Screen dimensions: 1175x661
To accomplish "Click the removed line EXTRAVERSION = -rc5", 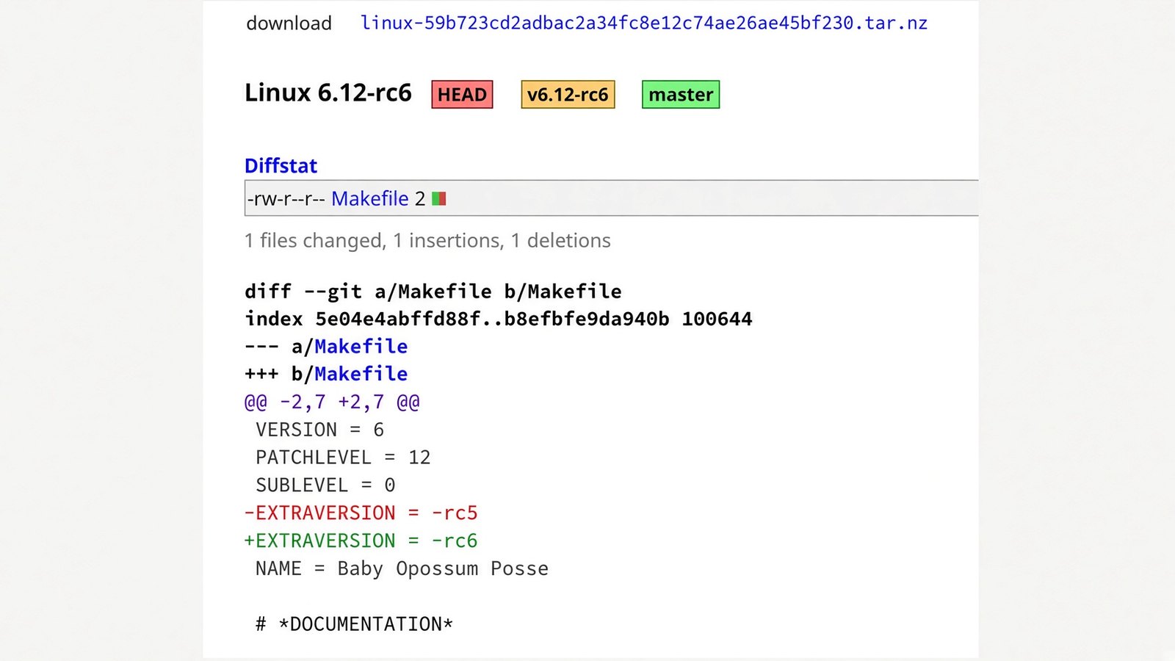I will (361, 513).
